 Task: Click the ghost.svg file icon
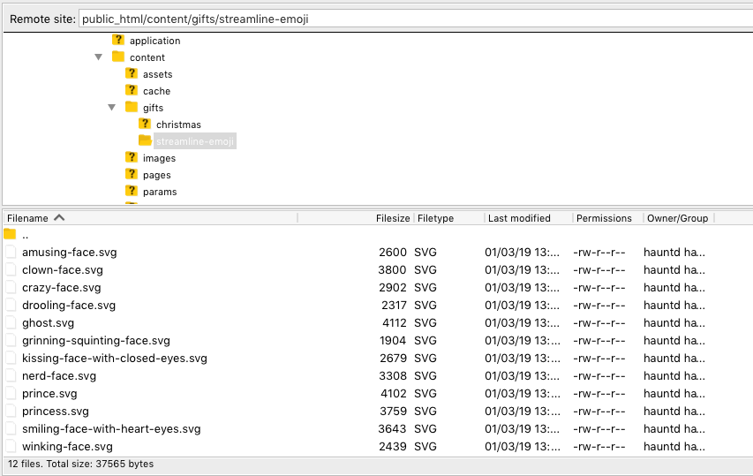click(11, 323)
